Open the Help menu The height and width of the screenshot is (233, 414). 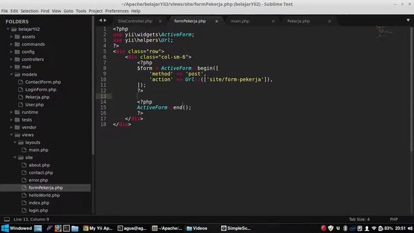136,11
